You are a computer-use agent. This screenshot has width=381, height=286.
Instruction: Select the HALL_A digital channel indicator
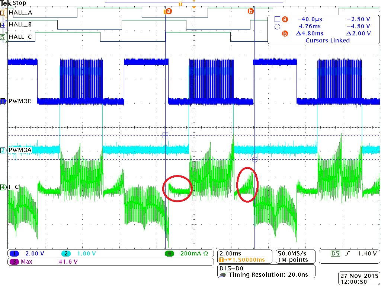[x=3, y=13]
